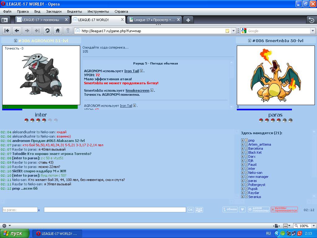Viewport: 317px width, 238px height.
Task: Open Artem_arttema in the user list
Action: point(260,144)
